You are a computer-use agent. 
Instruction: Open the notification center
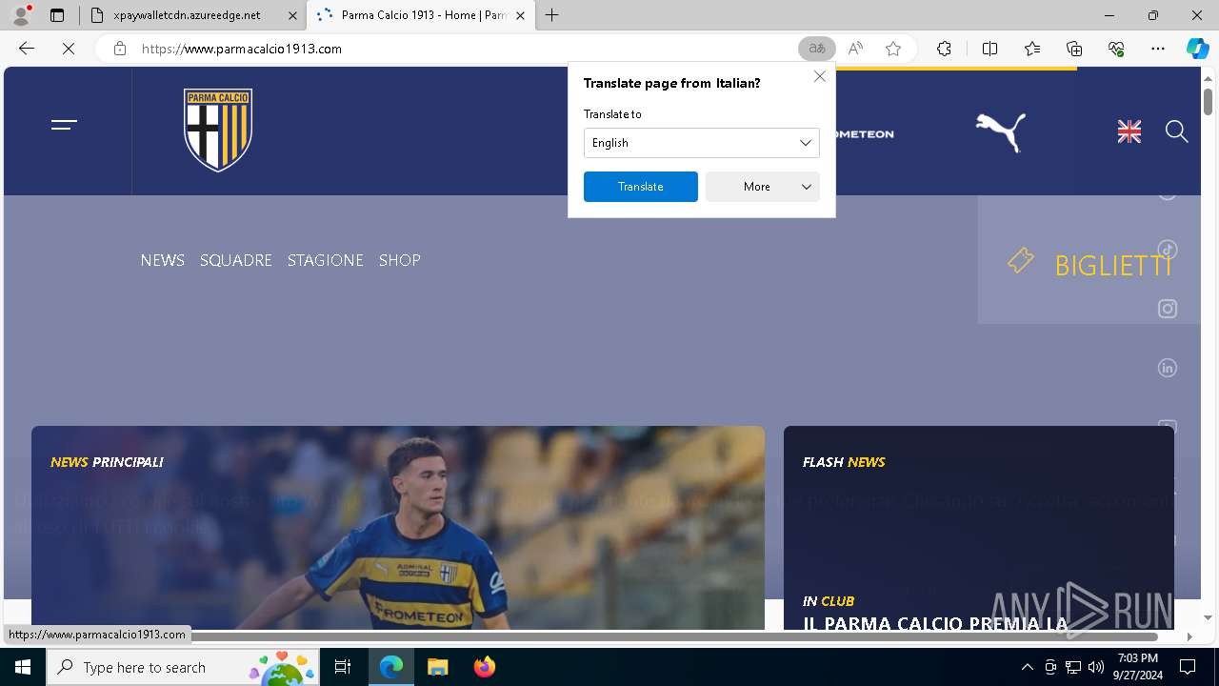tap(1188, 667)
